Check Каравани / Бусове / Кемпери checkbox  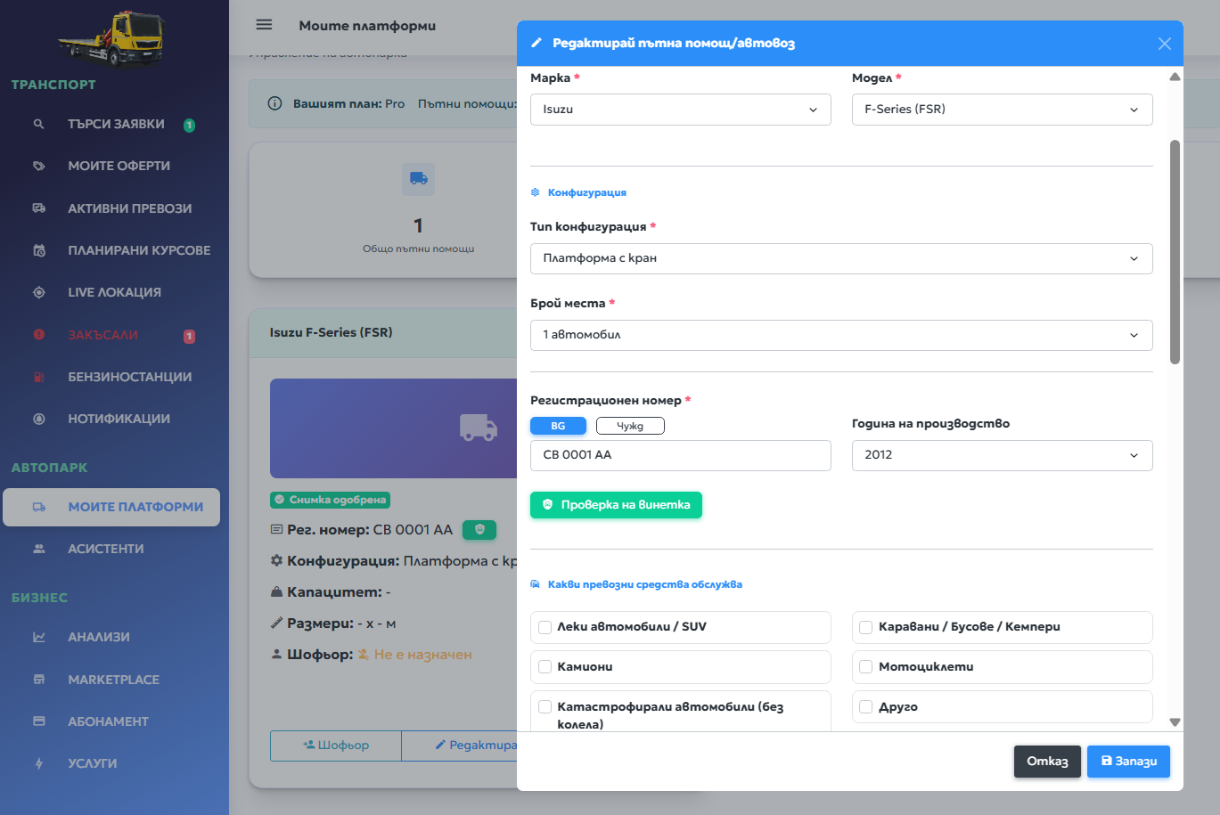pyautogui.click(x=865, y=627)
